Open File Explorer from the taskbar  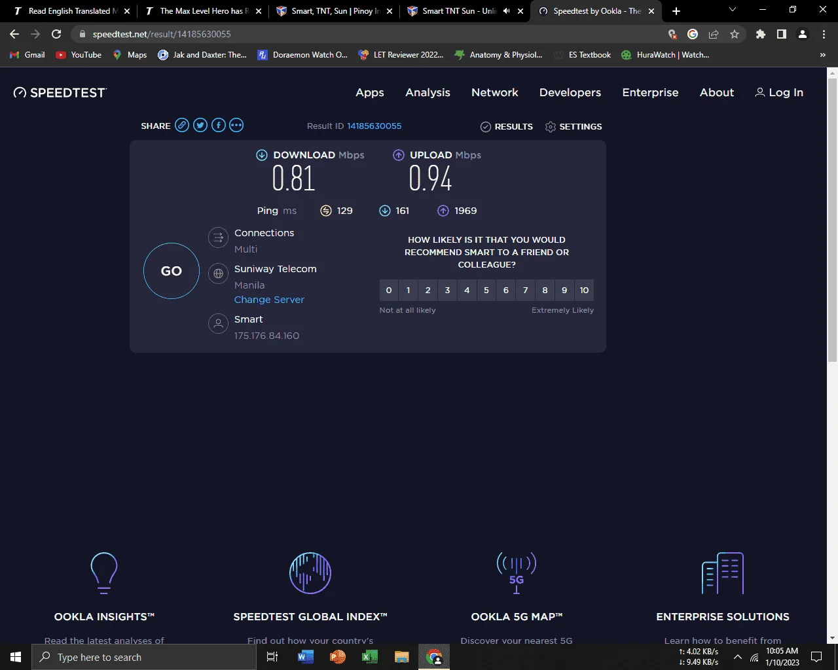click(x=401, y=657)
